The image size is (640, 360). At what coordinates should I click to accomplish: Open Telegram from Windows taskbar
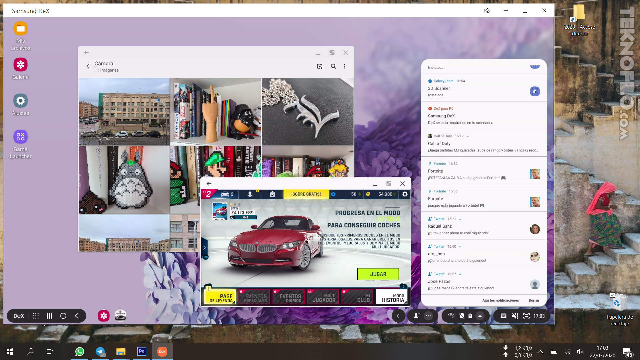tap(100, 351)
